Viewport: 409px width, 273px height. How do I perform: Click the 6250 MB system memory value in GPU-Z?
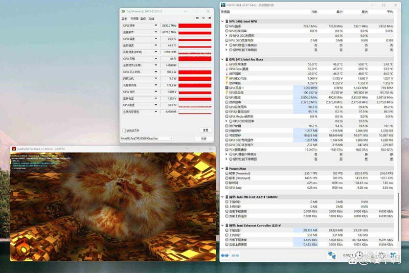(171, 111)
